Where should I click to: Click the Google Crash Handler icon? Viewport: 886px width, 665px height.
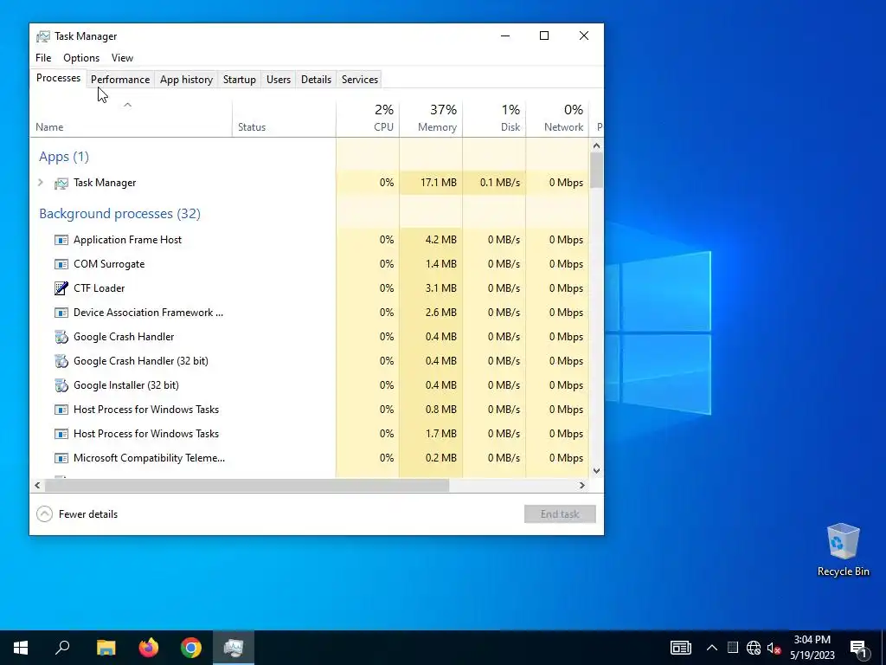coord(61,337)
